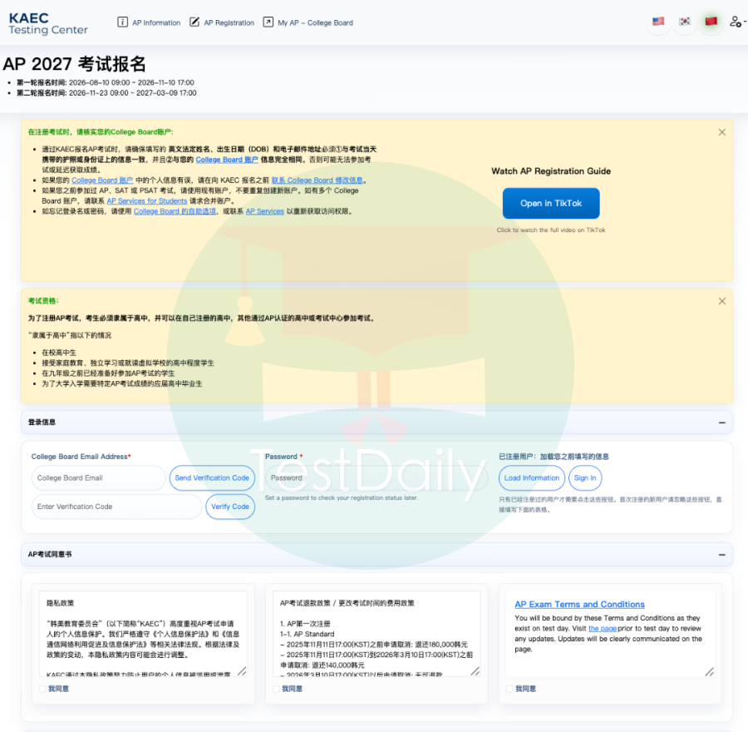Image resolution: width=748 pixels, height=732 pixels.
Task: Open the AP Information menu item
Action: [x=156, y=22]
